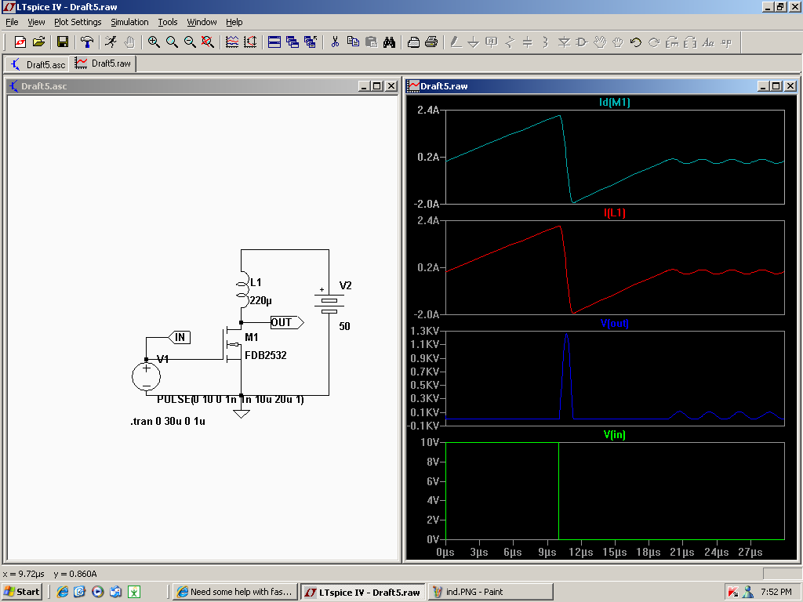Open the ind.PNG - Paint taskbar item

click(x=491, y=592)
